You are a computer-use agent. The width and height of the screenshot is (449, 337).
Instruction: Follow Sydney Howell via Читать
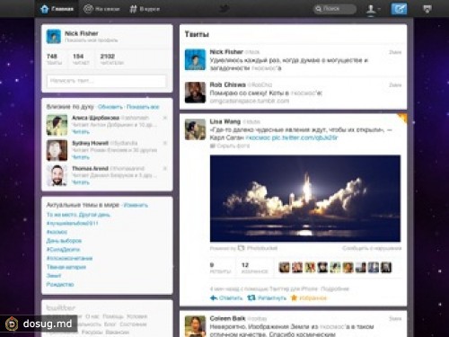pos(81,157)
